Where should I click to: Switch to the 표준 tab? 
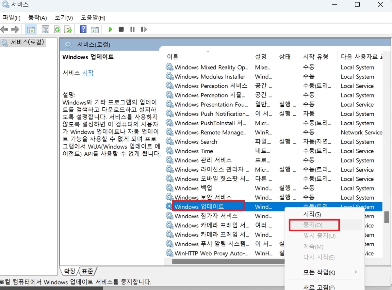click(x=88, y=271)
